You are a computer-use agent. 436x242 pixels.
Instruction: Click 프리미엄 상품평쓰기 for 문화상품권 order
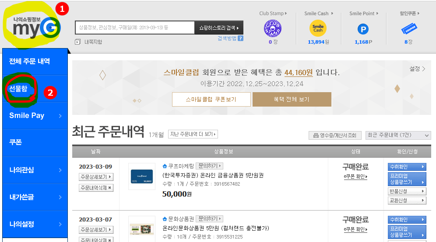coord(407,232)
